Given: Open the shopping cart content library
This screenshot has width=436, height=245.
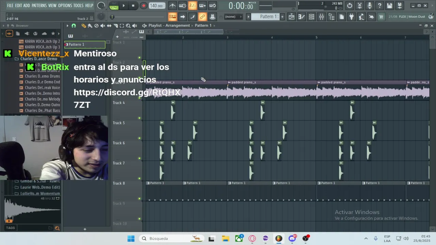Looking at the screenshot, I should click(x=381, y=17).
